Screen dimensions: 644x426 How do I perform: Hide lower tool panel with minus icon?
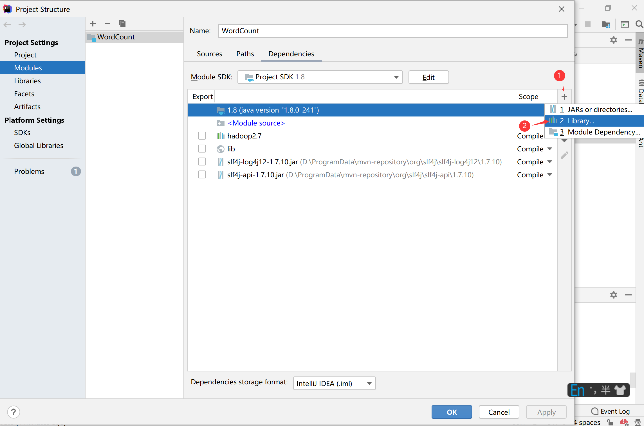tap(628, 295)
